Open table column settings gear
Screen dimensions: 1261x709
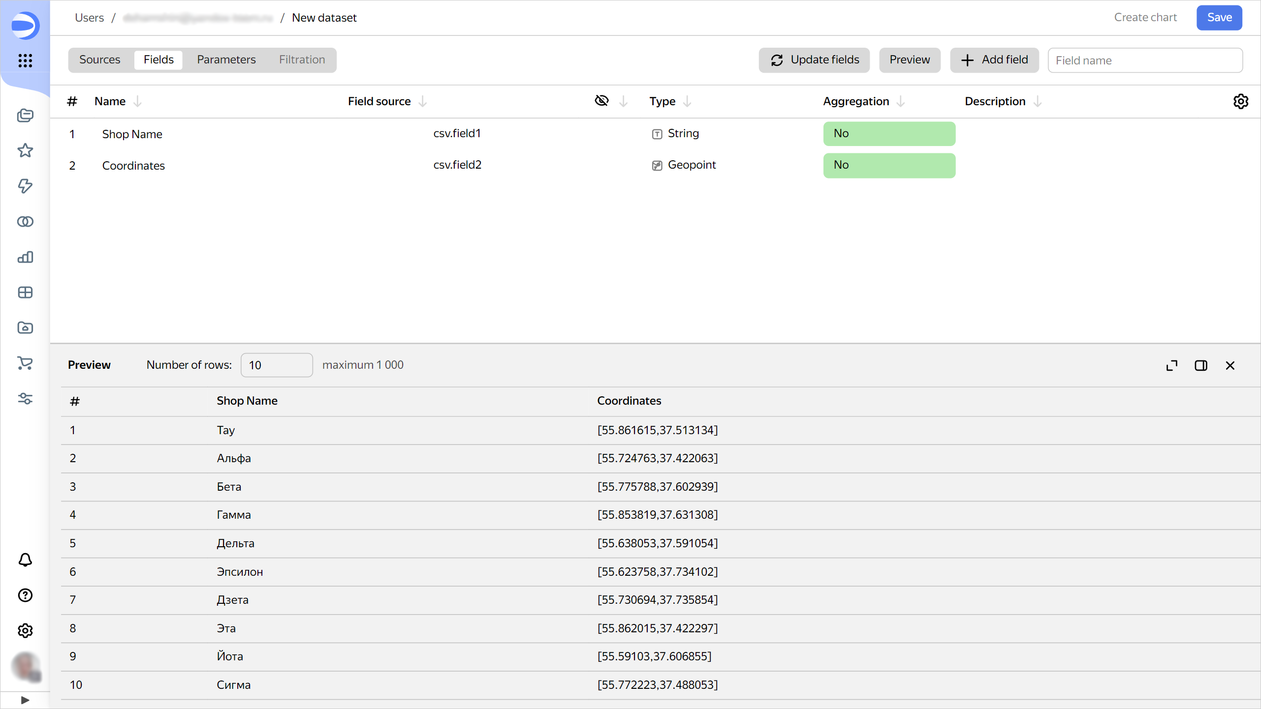[1240, 101]
